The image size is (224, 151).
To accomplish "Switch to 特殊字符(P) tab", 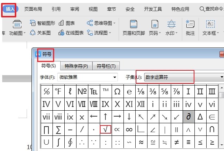I will click(x=76, y=66).
